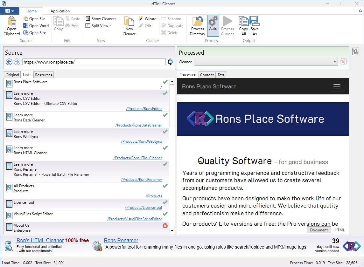Toggle Show Cleaners panel

101,19
